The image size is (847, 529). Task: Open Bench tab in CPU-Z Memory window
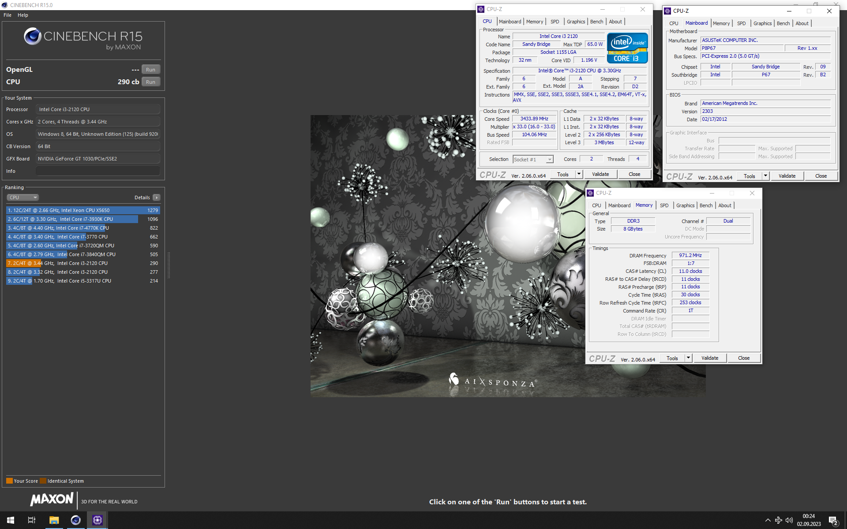click(706, 205)
